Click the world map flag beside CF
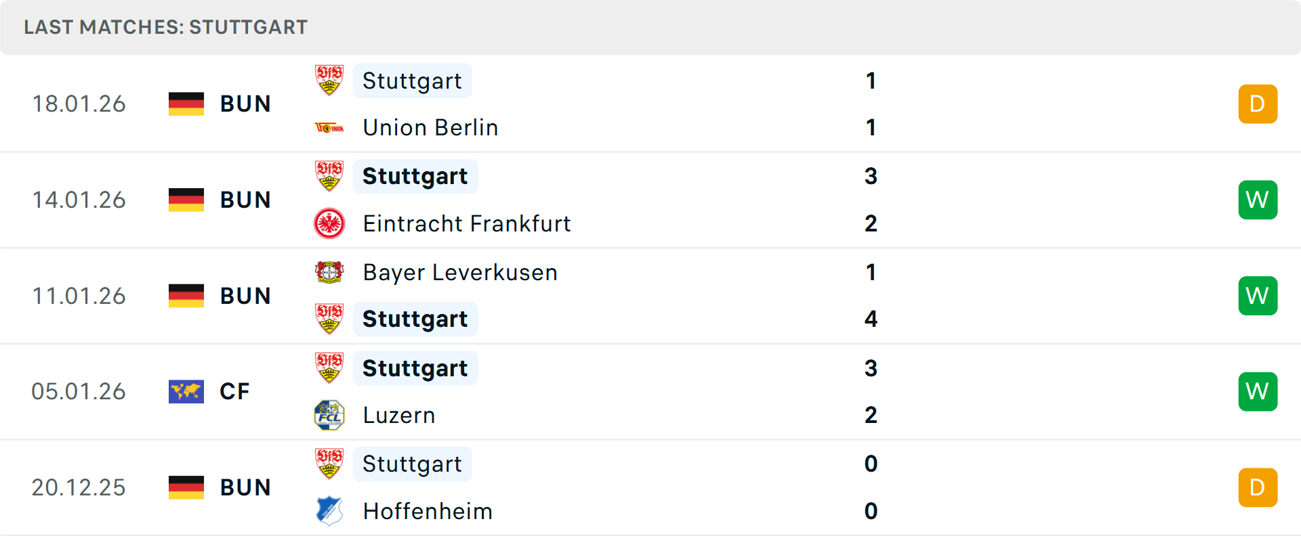1301x536 pixels. tap(186, 391)
